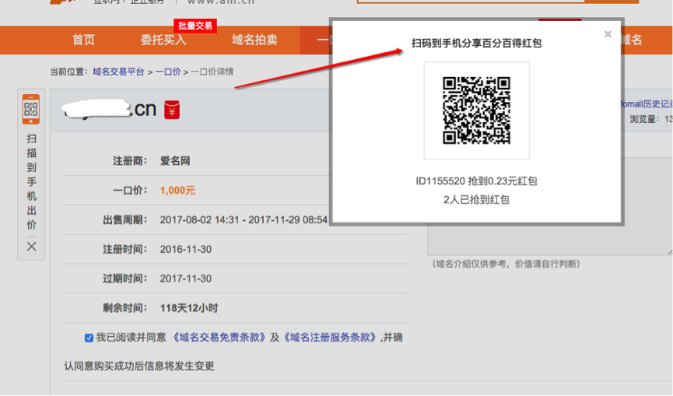673x396 pixels.
Task: Click the 爱名网 registrar value
Action: click(x=175, y=161)
